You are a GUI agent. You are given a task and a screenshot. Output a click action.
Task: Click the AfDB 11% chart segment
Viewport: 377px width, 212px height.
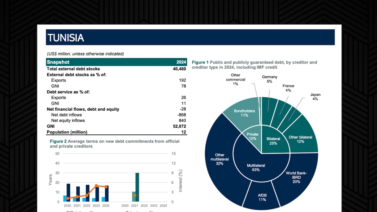click(261, 197)
